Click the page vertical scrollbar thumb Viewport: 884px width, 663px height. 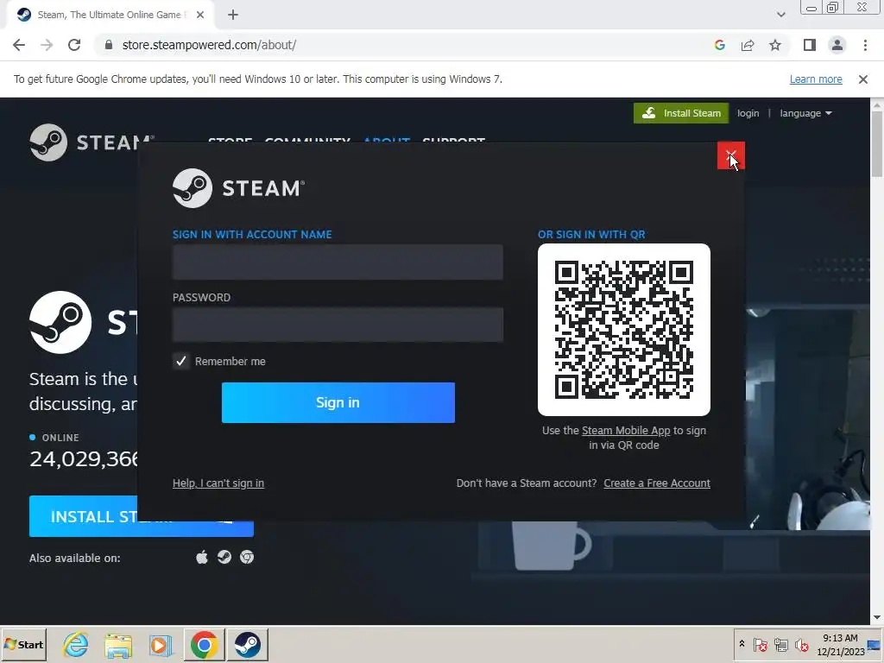click(877, 144)
